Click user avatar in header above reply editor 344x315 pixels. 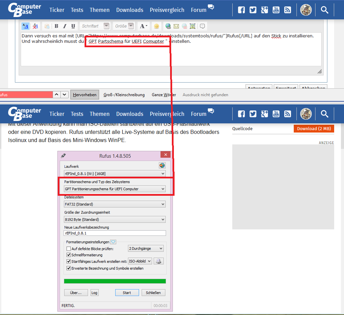306,10
